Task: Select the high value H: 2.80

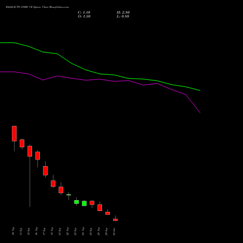Action: click(x=123, y=13)
